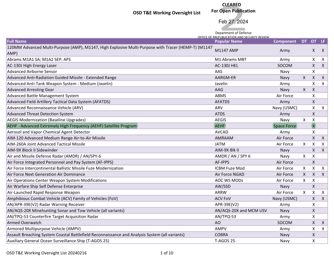Click the "Full Name" column header

click(17, 41)
